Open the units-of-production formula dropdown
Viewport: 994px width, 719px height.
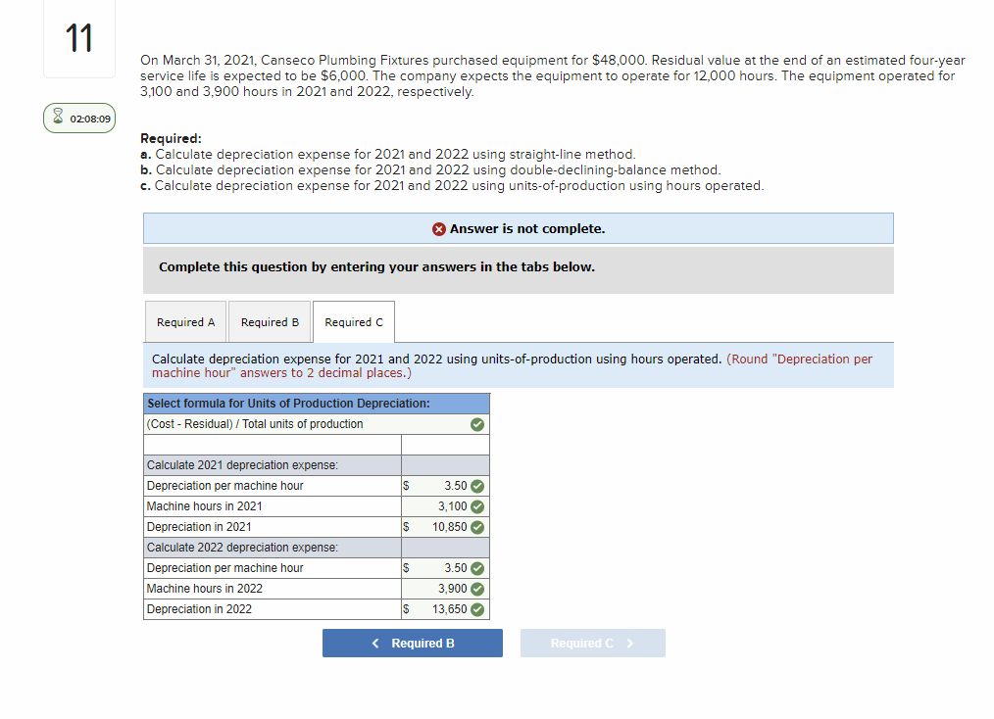(x=317, y=424)
